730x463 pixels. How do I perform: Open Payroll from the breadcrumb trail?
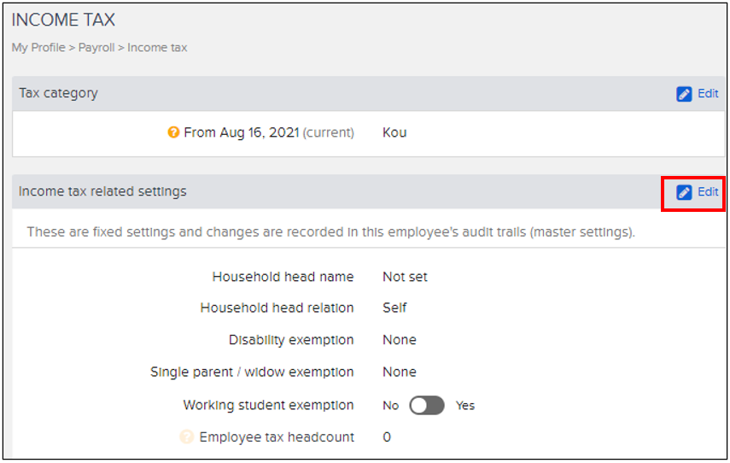pyautogui.click(x=96, y=48)
